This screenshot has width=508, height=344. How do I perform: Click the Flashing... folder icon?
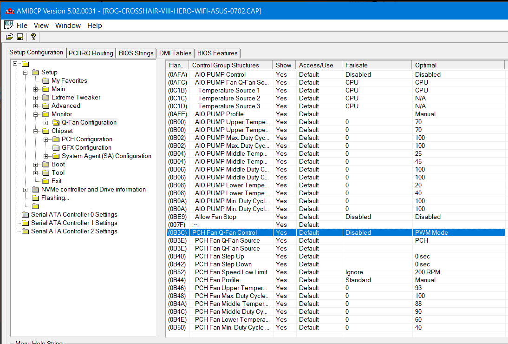(x=36, y=198)
